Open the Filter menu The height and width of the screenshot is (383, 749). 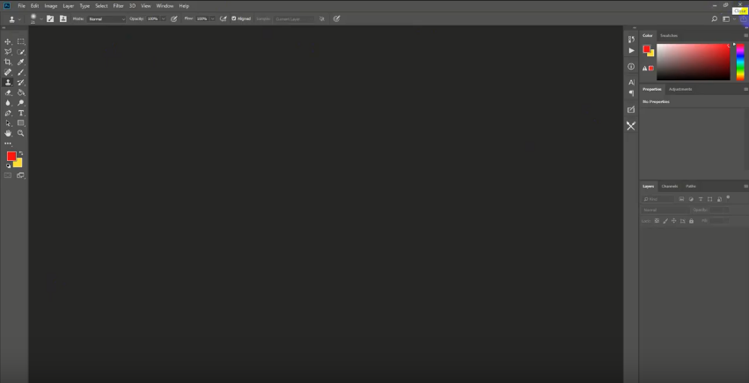[x=119, y=6]
